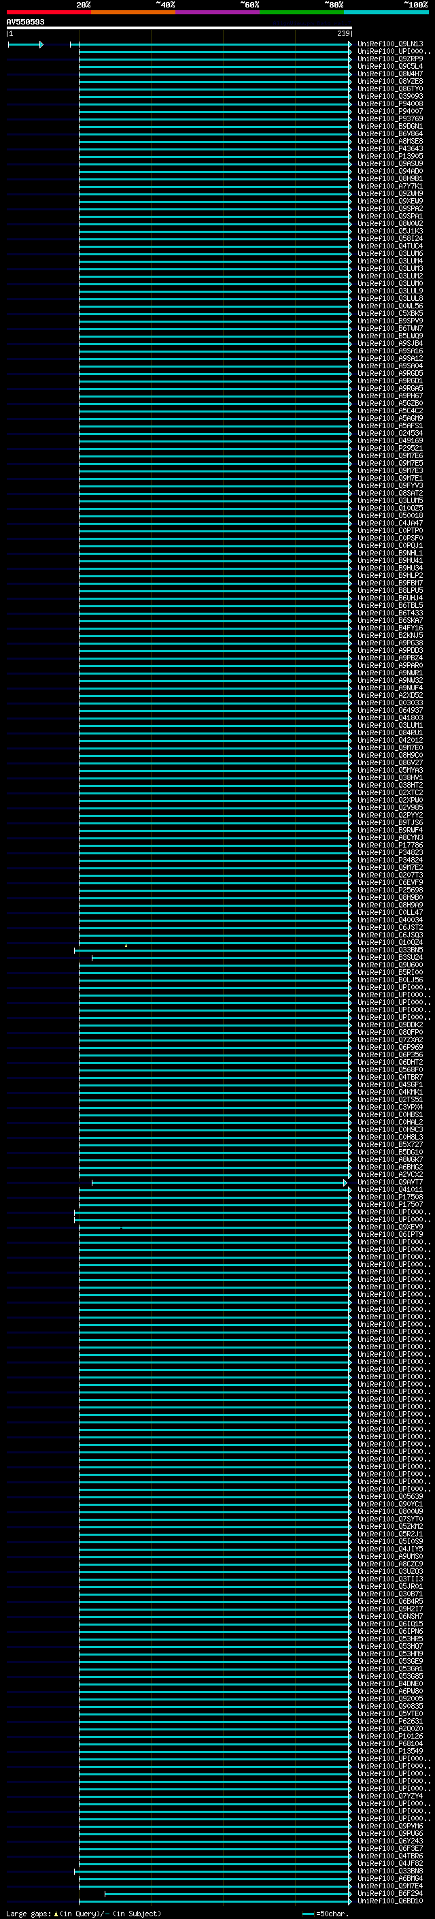Click the cyan ~100% identity legend segment
Image resolution: width=435 pixels, height=1919 pixels.
(x=387, y=12)
